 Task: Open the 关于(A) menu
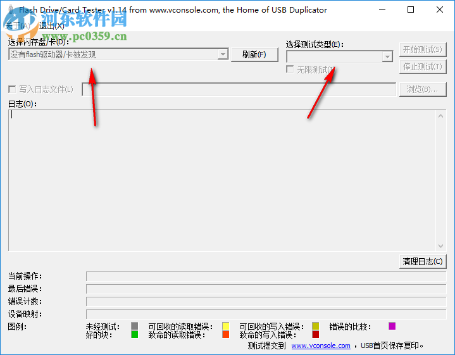(18, 26)
